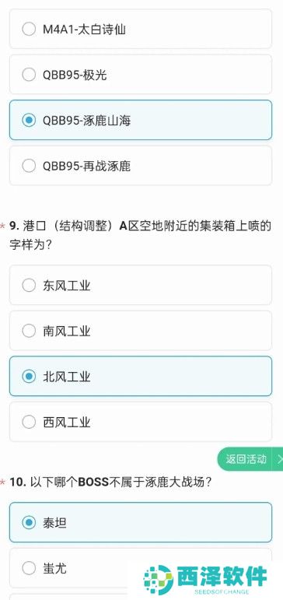Click the M4A1-太白诗仙 option text

pos(84,29)
